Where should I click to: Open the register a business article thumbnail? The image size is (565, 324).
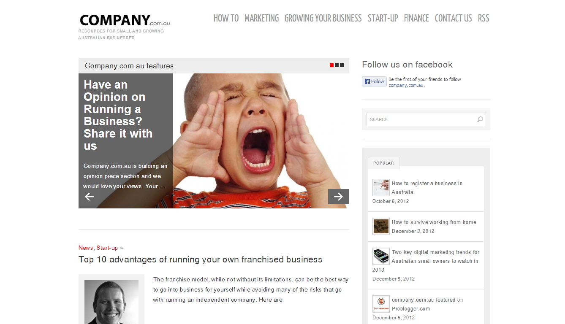pyautogui.click(x=381, y=187)
